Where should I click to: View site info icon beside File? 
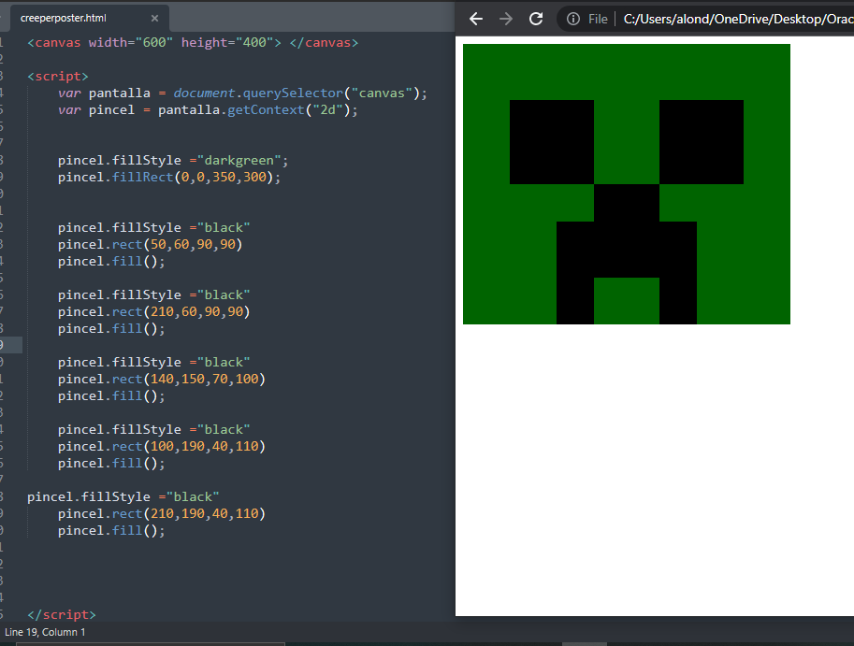point(573,19)
